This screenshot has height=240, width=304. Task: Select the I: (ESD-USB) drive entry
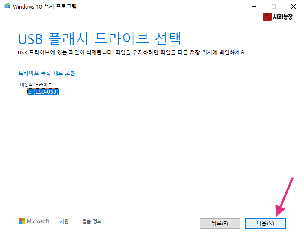43,92
